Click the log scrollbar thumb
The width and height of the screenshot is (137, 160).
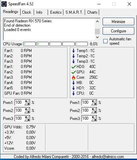(x=97, y=31)
